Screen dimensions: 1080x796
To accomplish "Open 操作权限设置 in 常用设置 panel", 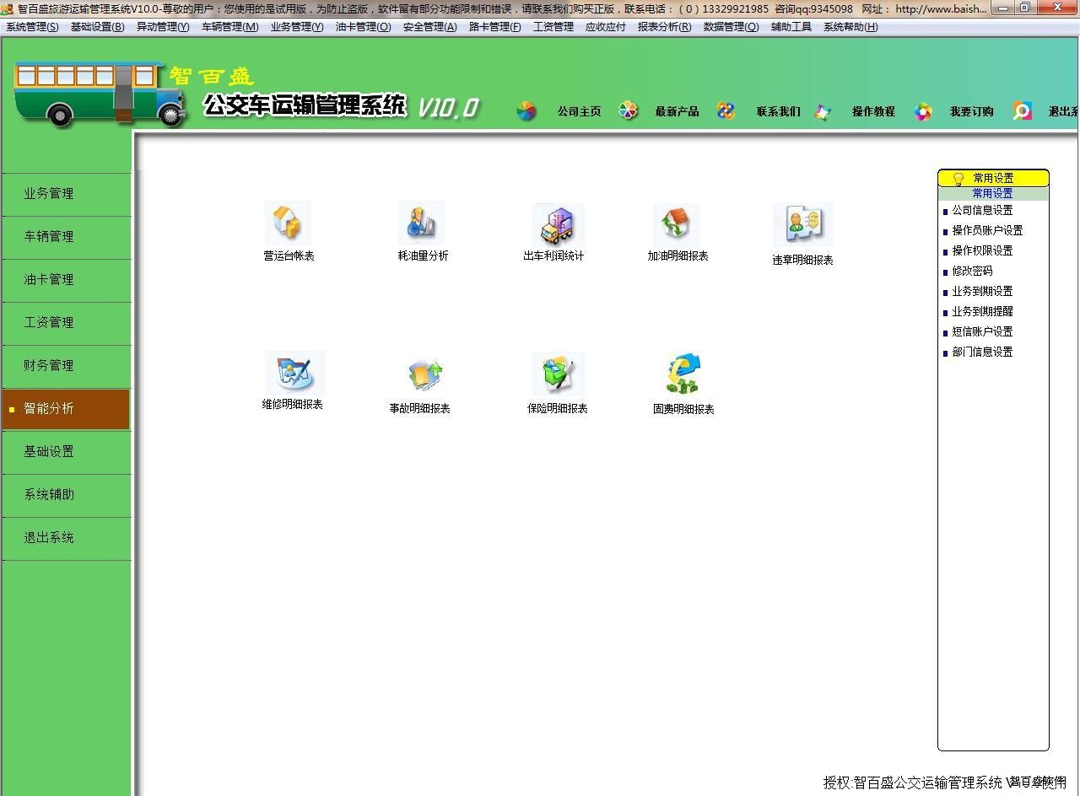I will 982,251.
